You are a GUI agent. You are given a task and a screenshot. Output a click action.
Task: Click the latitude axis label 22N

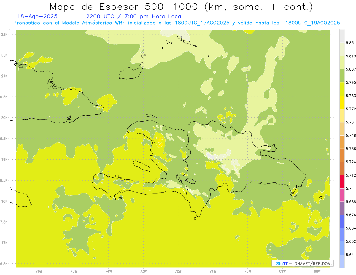pos(5,34)
